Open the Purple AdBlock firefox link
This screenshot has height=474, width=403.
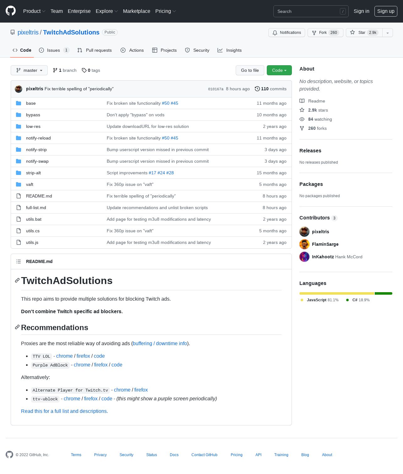point(101,365)
